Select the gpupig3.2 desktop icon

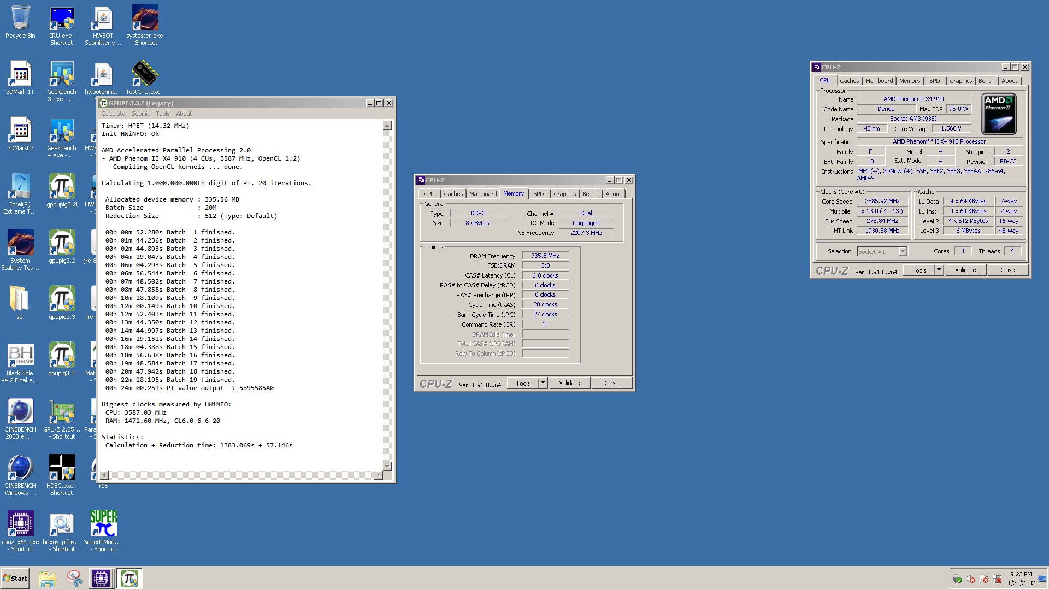(62, 247)
